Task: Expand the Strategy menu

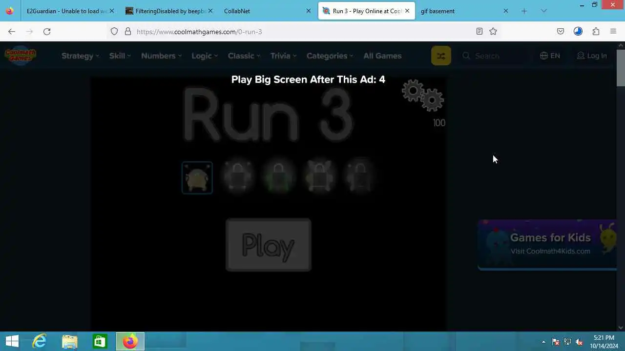Action: [80, 56]
